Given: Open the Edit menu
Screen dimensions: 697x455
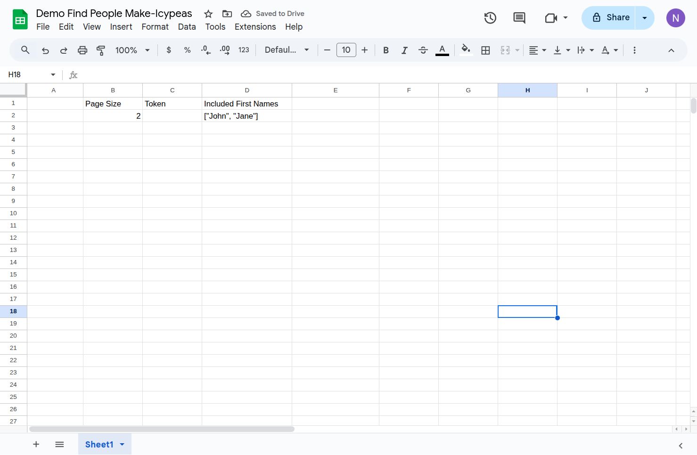Looking at the screenshot, I should point(66,27).
